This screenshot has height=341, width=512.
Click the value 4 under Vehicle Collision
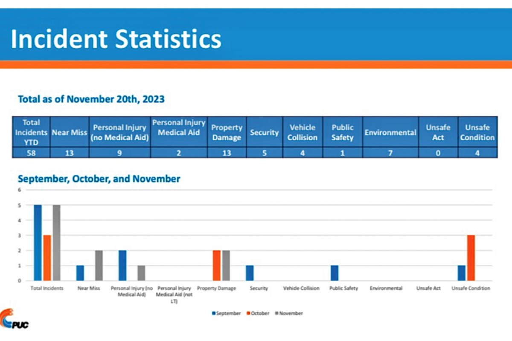click(303, 153)
